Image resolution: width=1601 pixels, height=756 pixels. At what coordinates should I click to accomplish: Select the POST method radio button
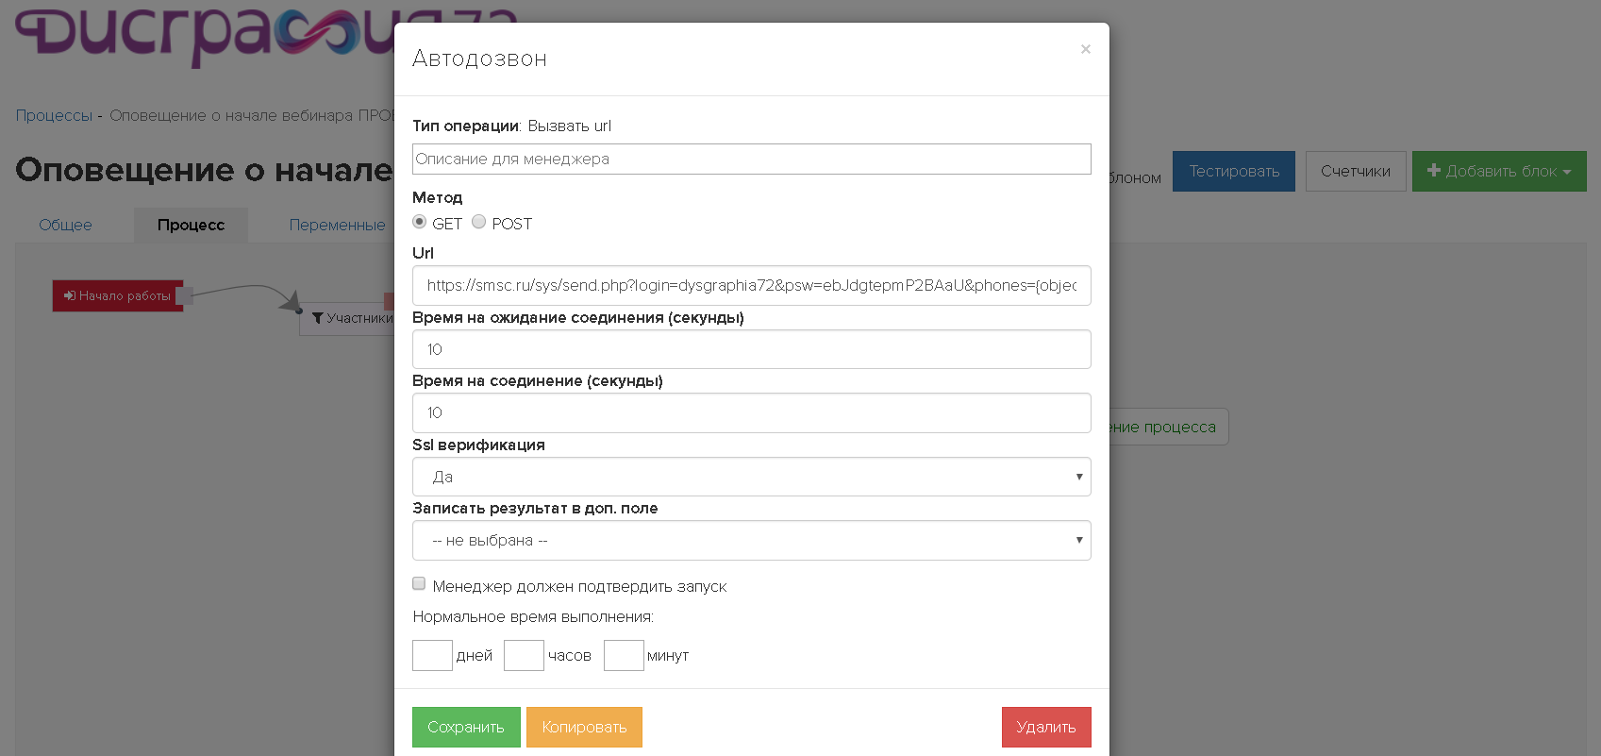479,222
